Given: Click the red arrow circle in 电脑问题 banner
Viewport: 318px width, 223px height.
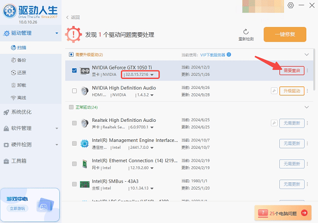Looking at the screenshot, I should tap(304, 213).
